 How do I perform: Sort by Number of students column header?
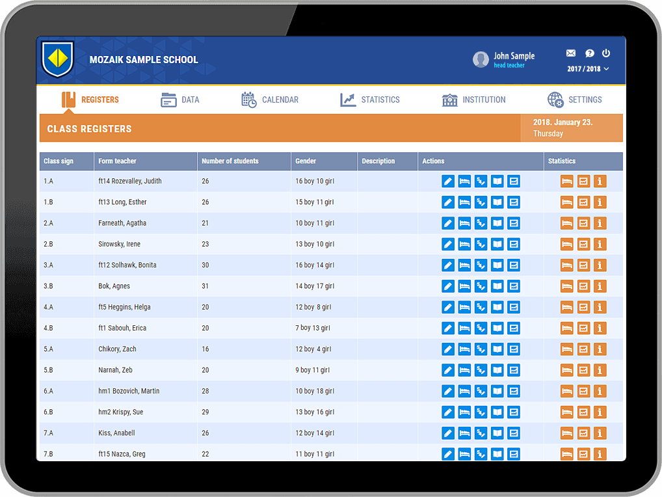click(230, 161)
